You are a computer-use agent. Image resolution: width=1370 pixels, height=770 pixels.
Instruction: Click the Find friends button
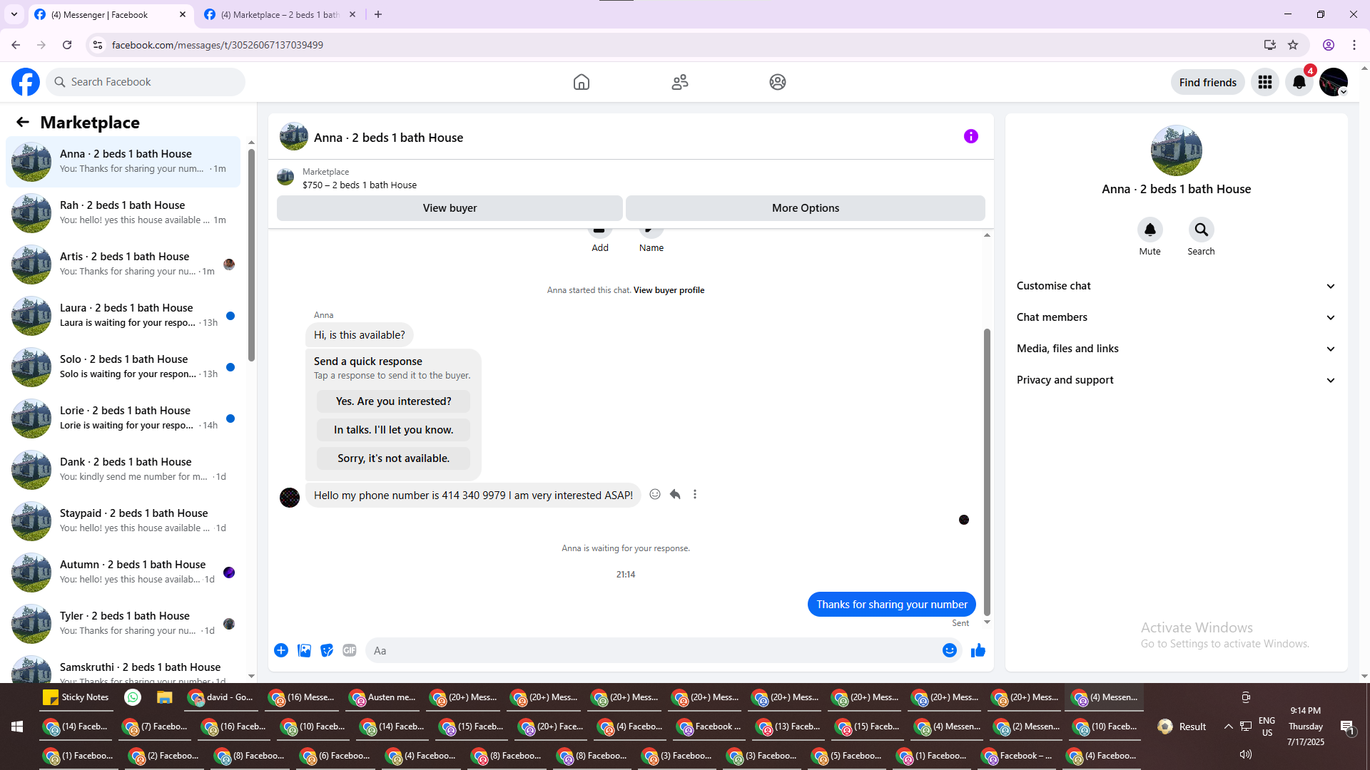tap(1207, 82)
